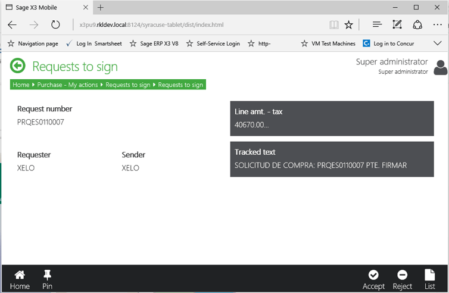Open Log In Smartsheet bookmark

point(94,43)
